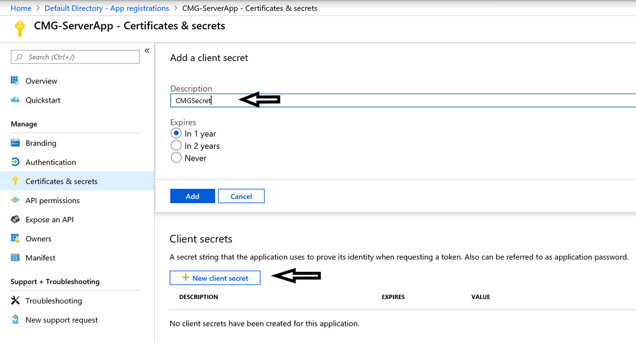The image size is (636, 343).
Task: Select the 'In 1 year' expiry option
Action: 176,134
